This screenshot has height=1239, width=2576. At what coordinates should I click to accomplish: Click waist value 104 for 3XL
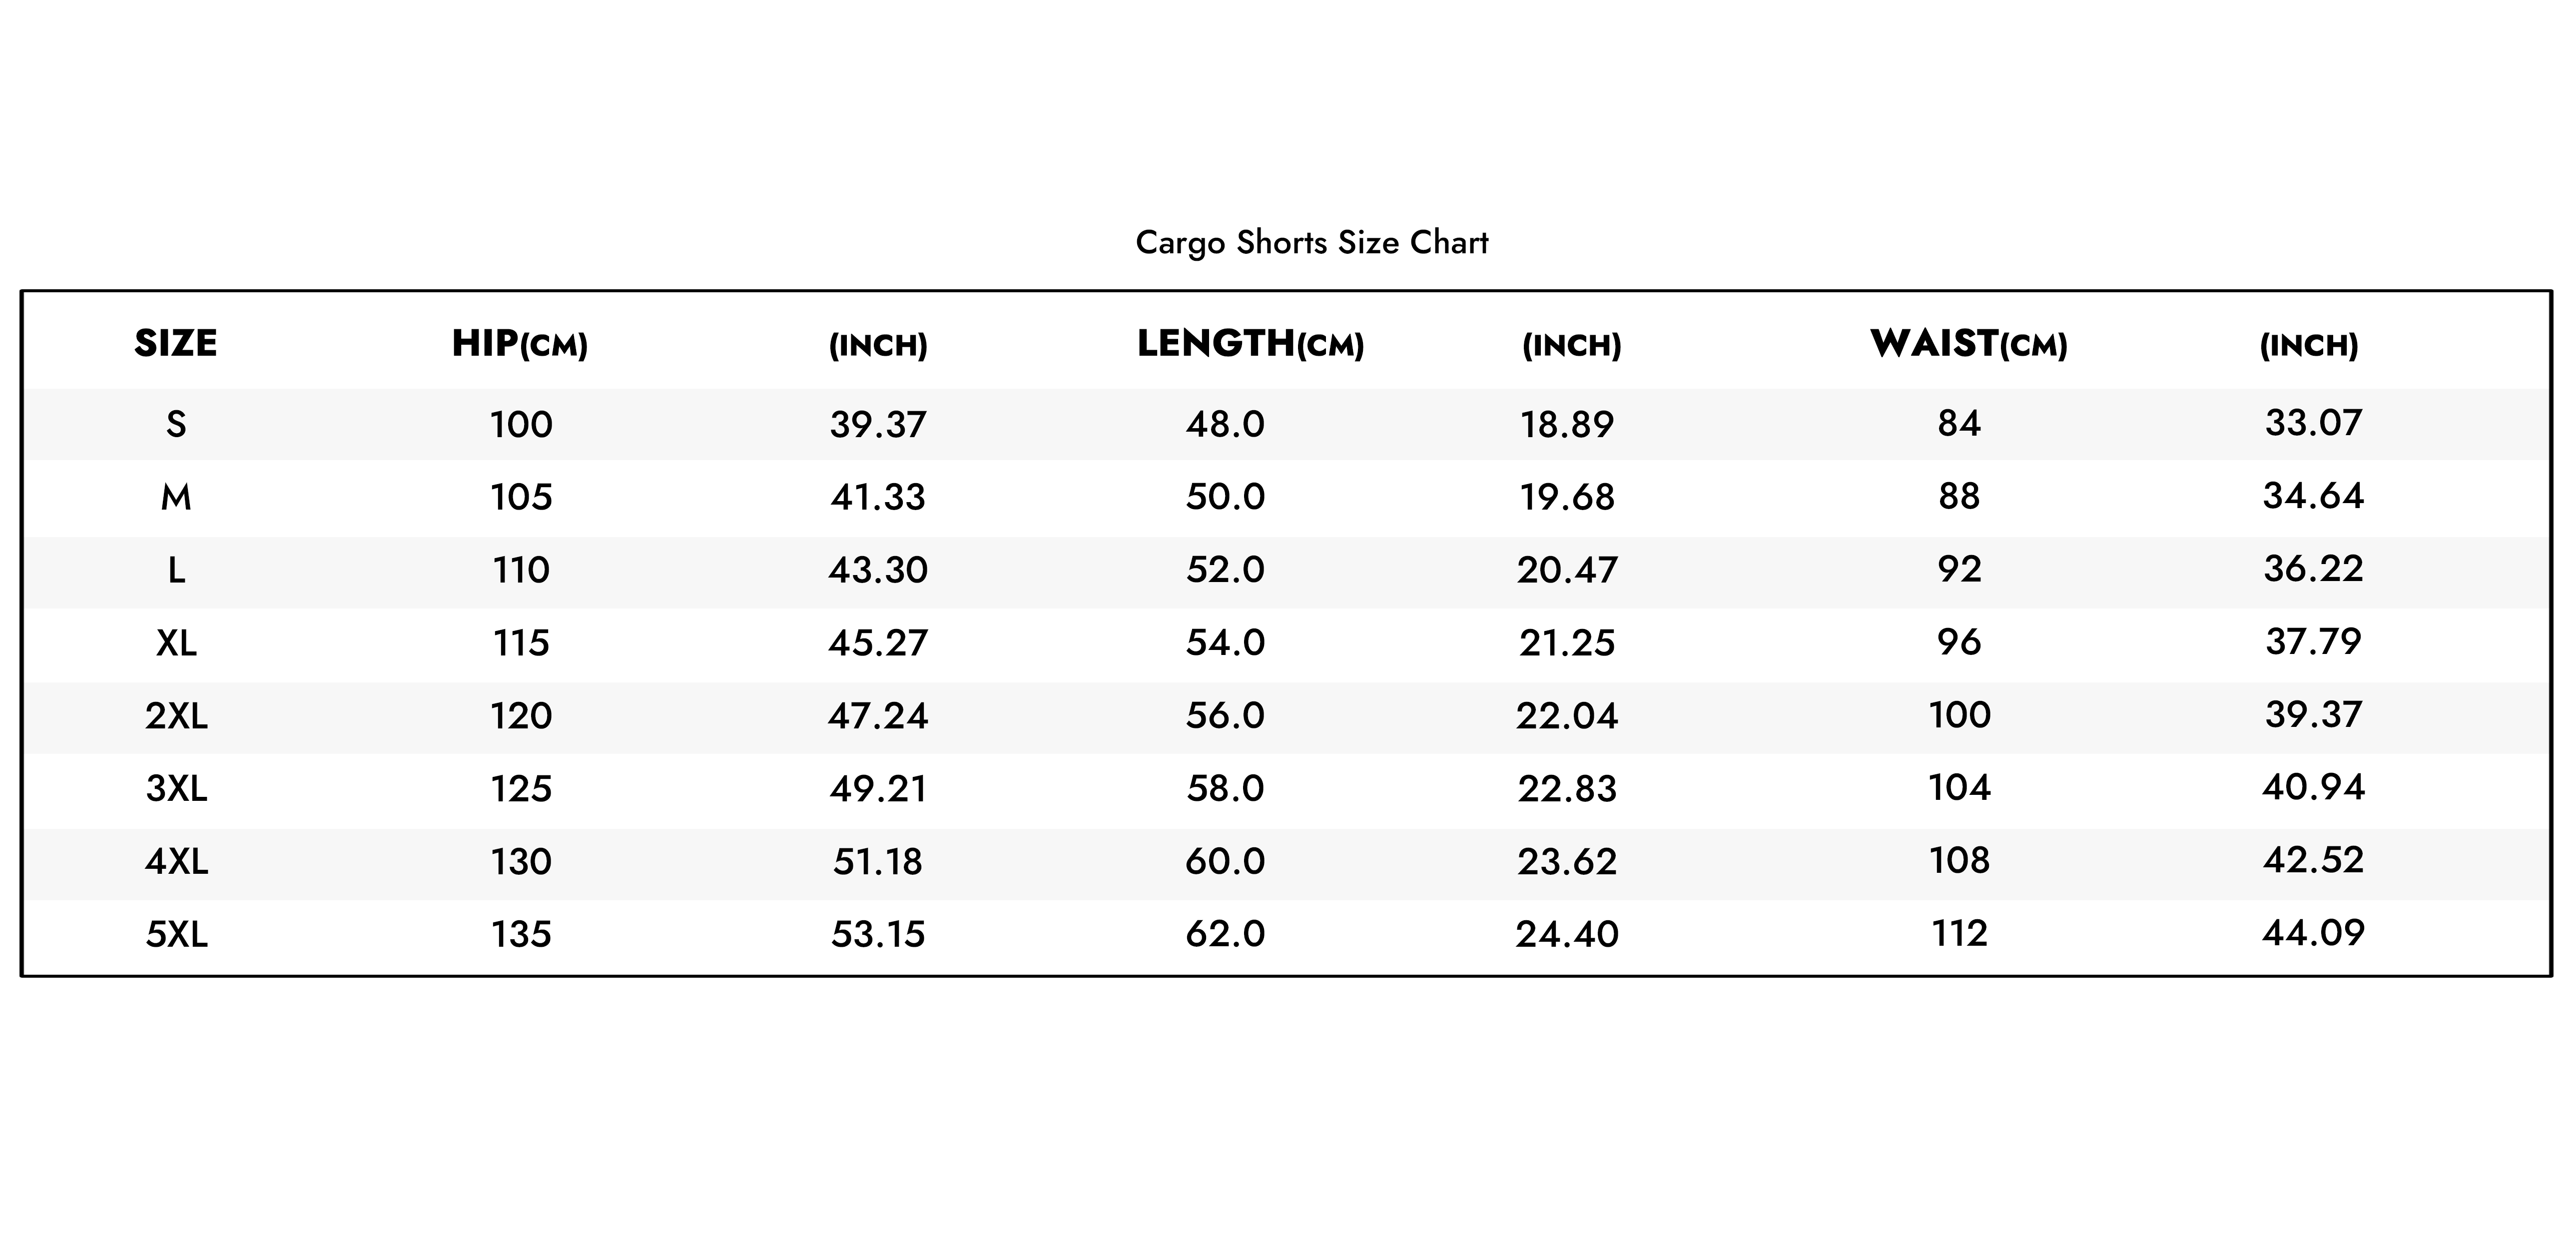(1959, 788)
